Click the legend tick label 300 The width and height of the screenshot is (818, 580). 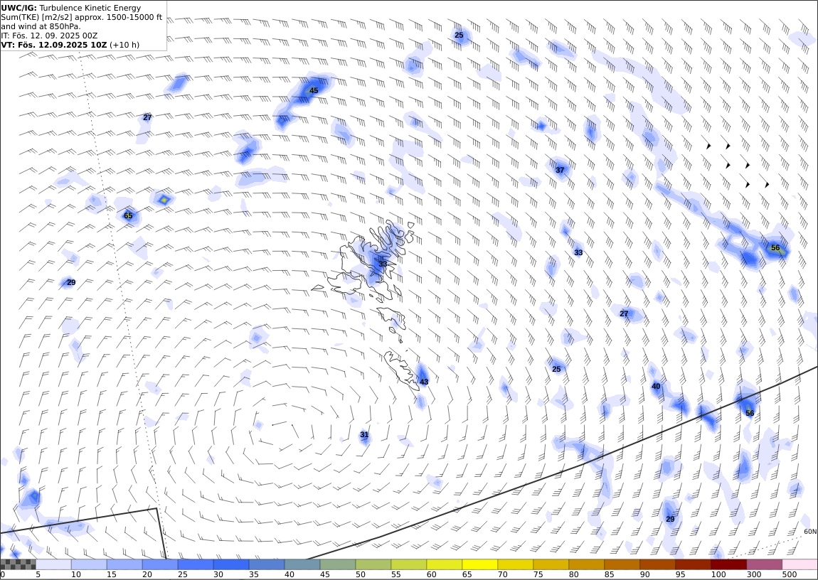[x=754, y=574]
